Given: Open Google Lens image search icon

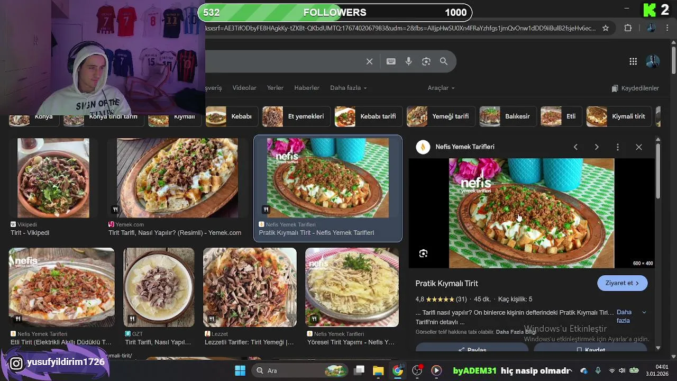Looking at the screenshot, I should pyautogui.click(x=426, y=61).
